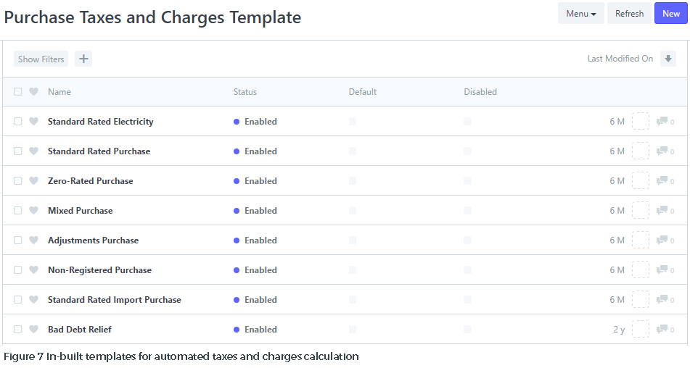Like Standard Rated Electricity with heart

coord(33,121)
